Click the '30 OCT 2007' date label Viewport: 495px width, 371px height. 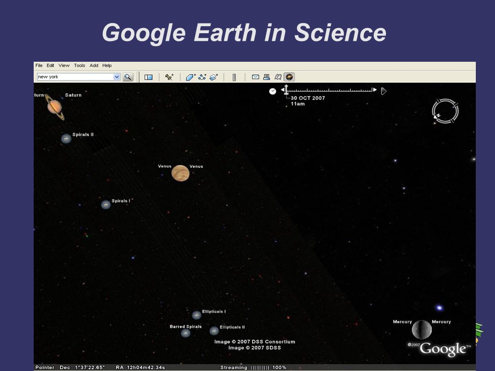[308, 98]
